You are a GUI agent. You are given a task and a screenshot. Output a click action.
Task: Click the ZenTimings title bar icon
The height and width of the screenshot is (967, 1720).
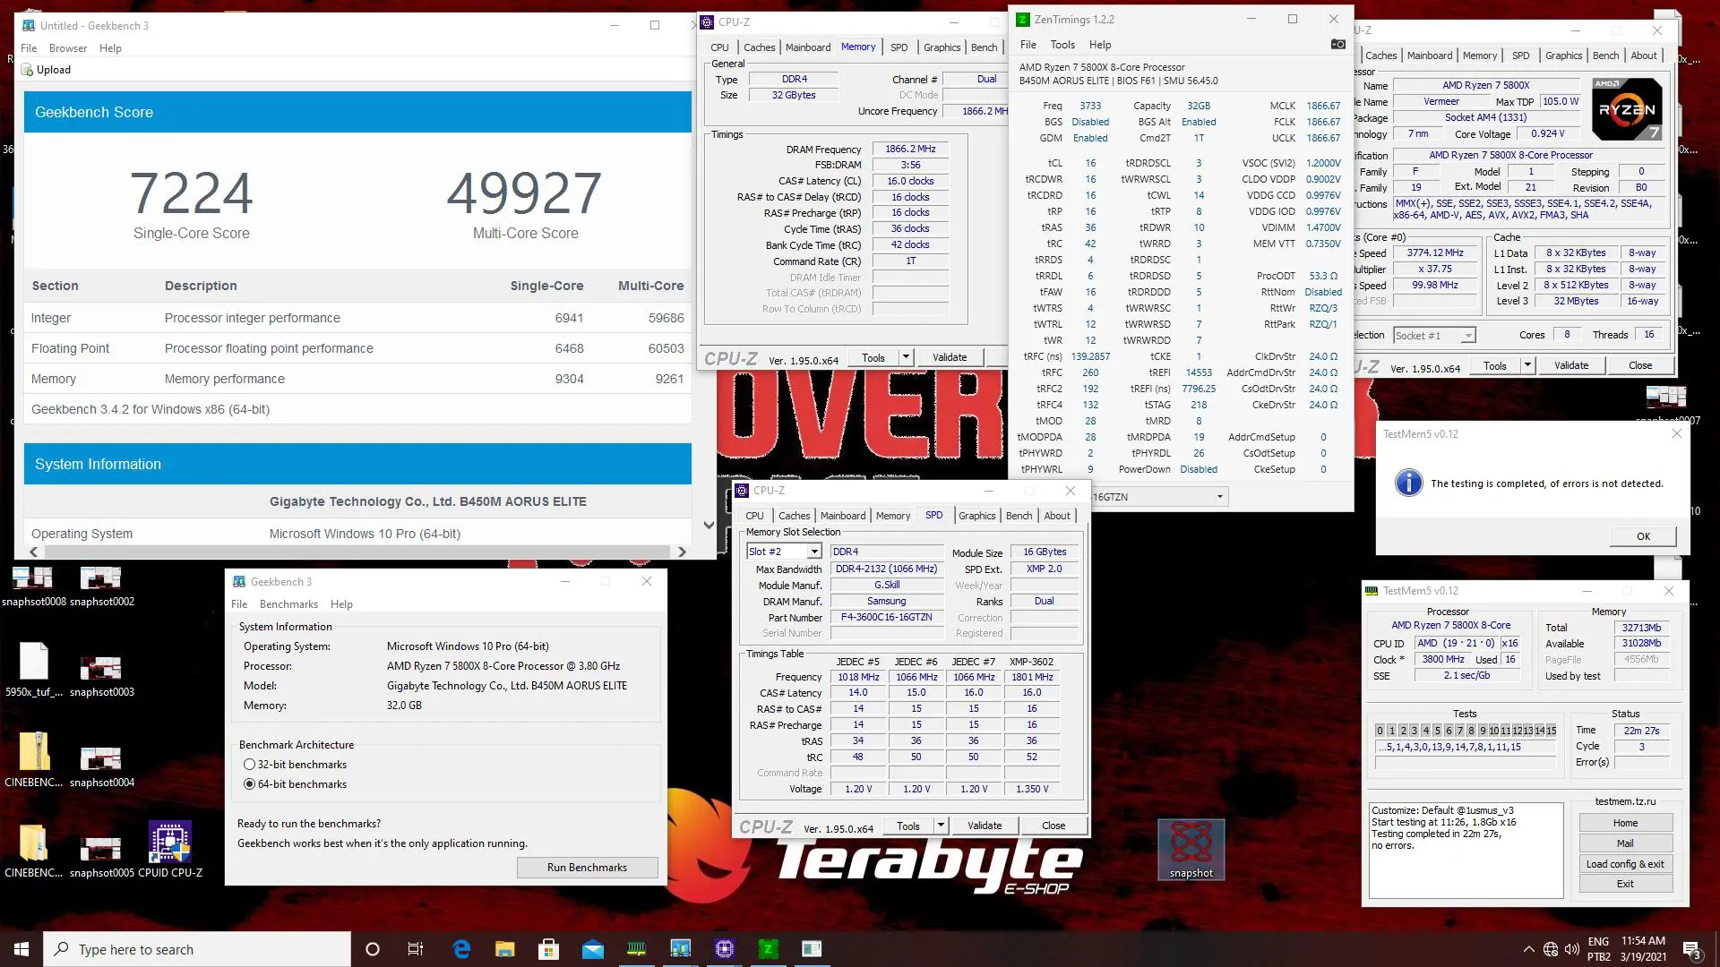[1023, 20]
